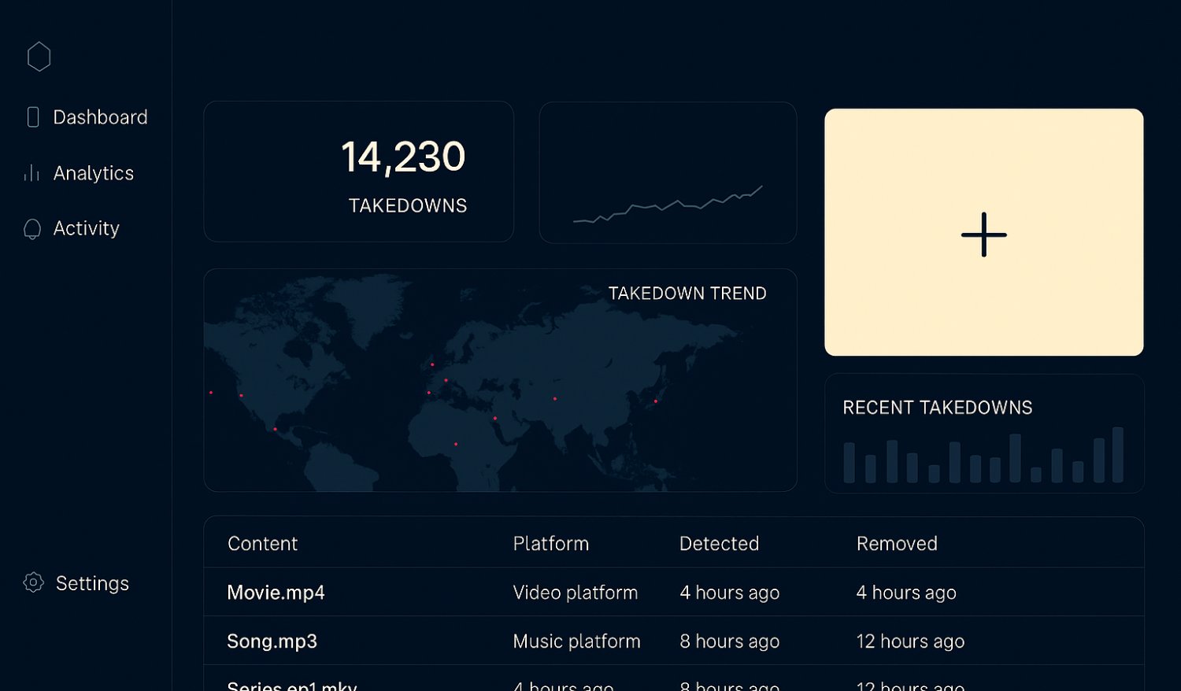
Task: Click the world map visualization
Action: coord(500,380)
